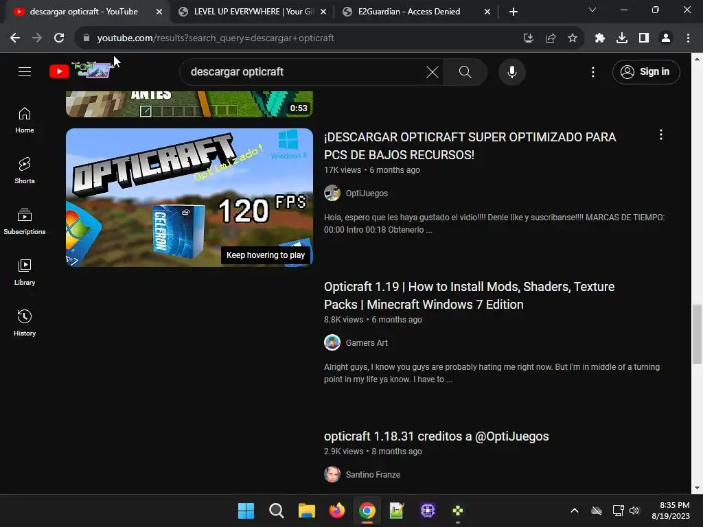
Task: Open a new browser tab
Action: [514, 12]
